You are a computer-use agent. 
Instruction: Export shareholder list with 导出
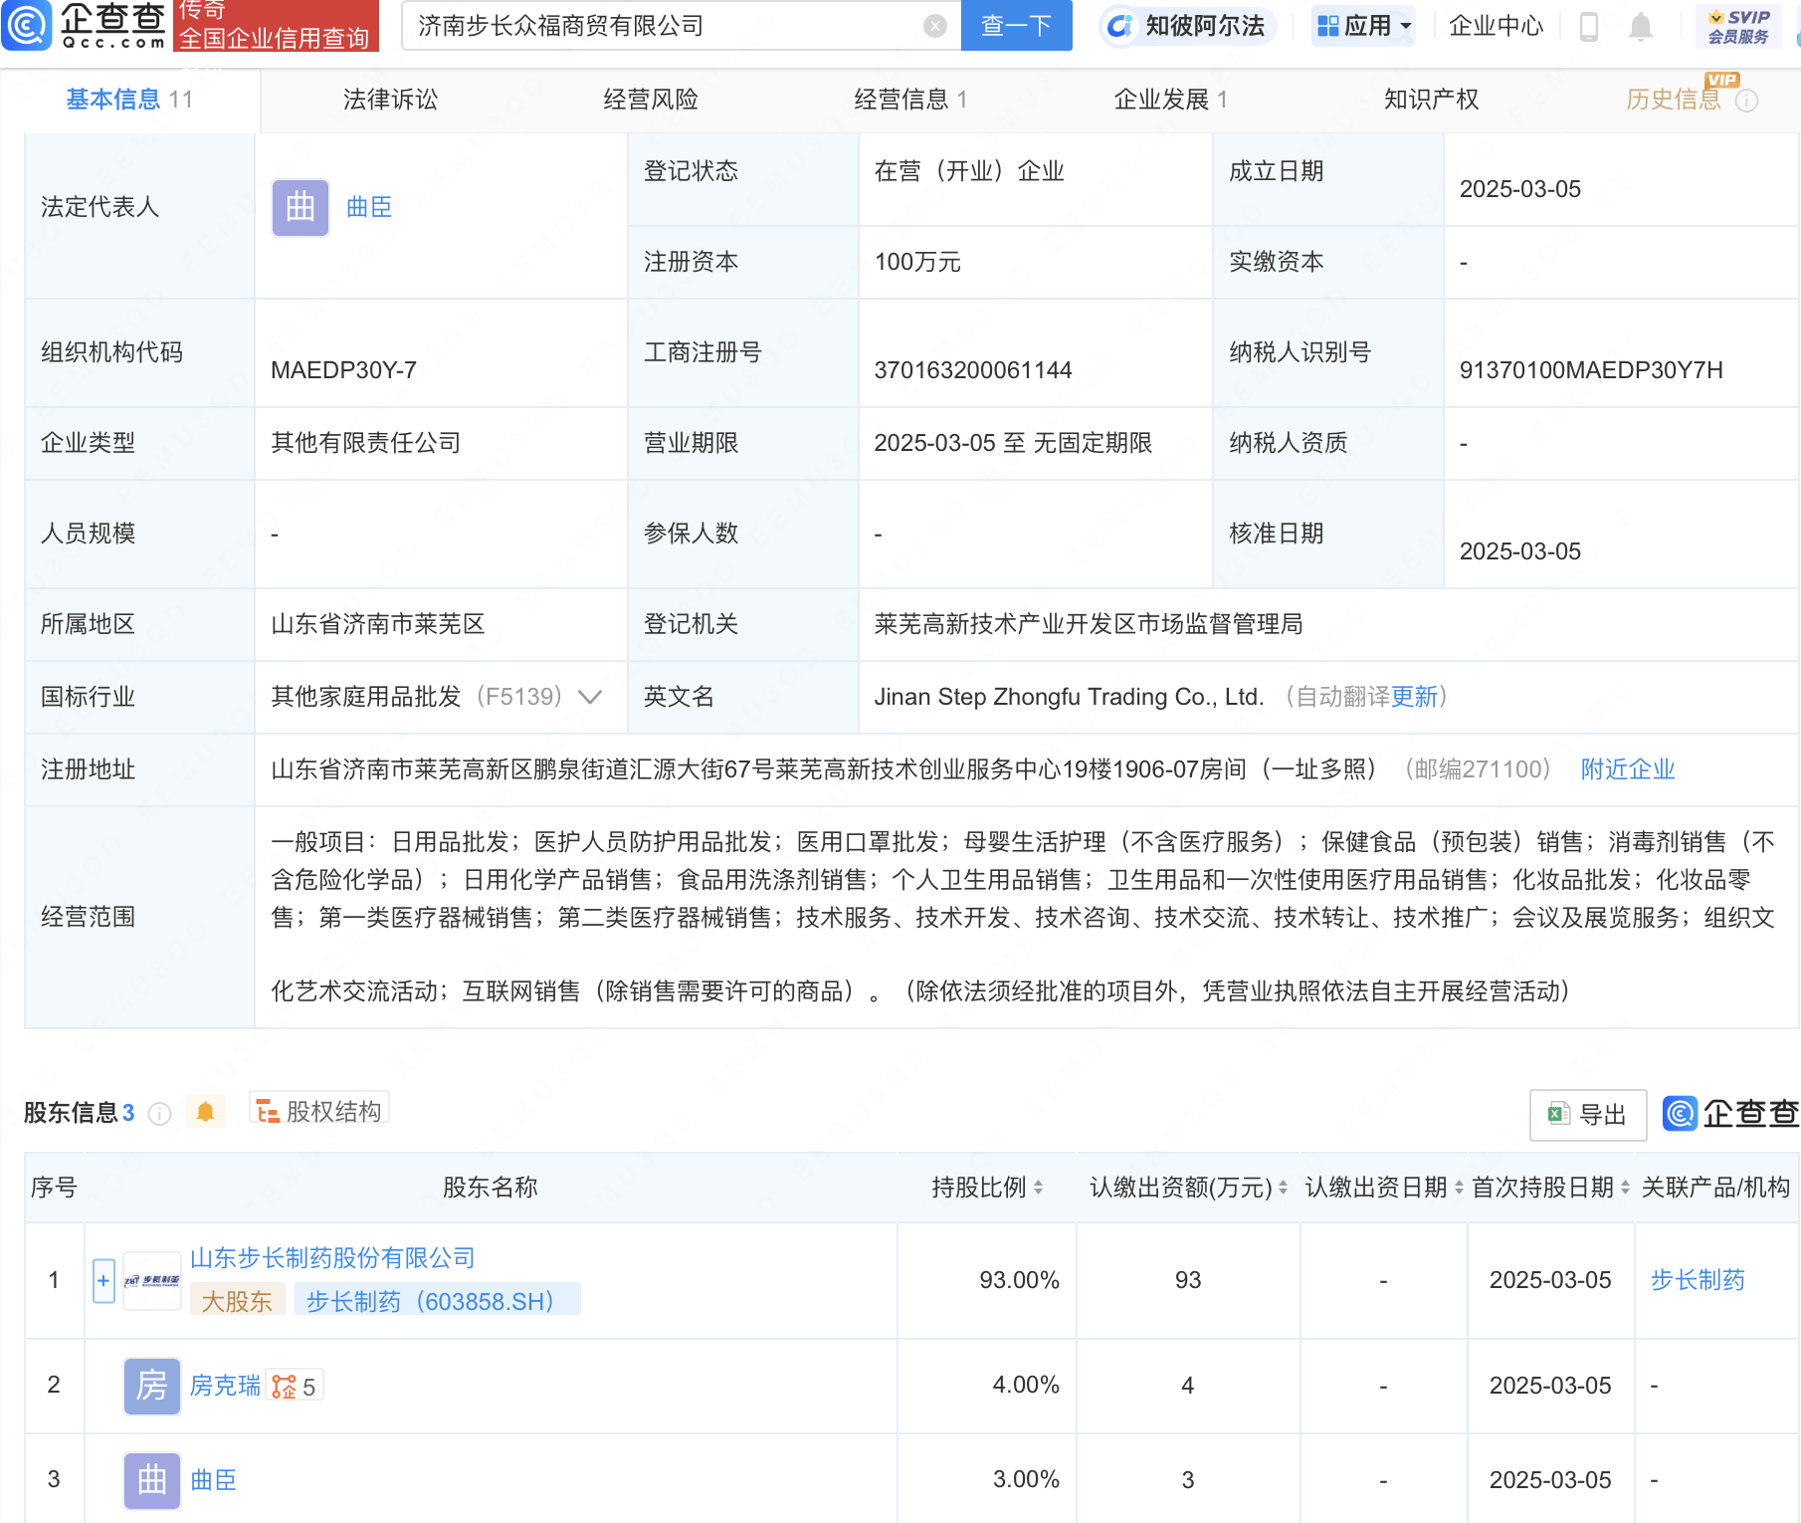1588,1115
